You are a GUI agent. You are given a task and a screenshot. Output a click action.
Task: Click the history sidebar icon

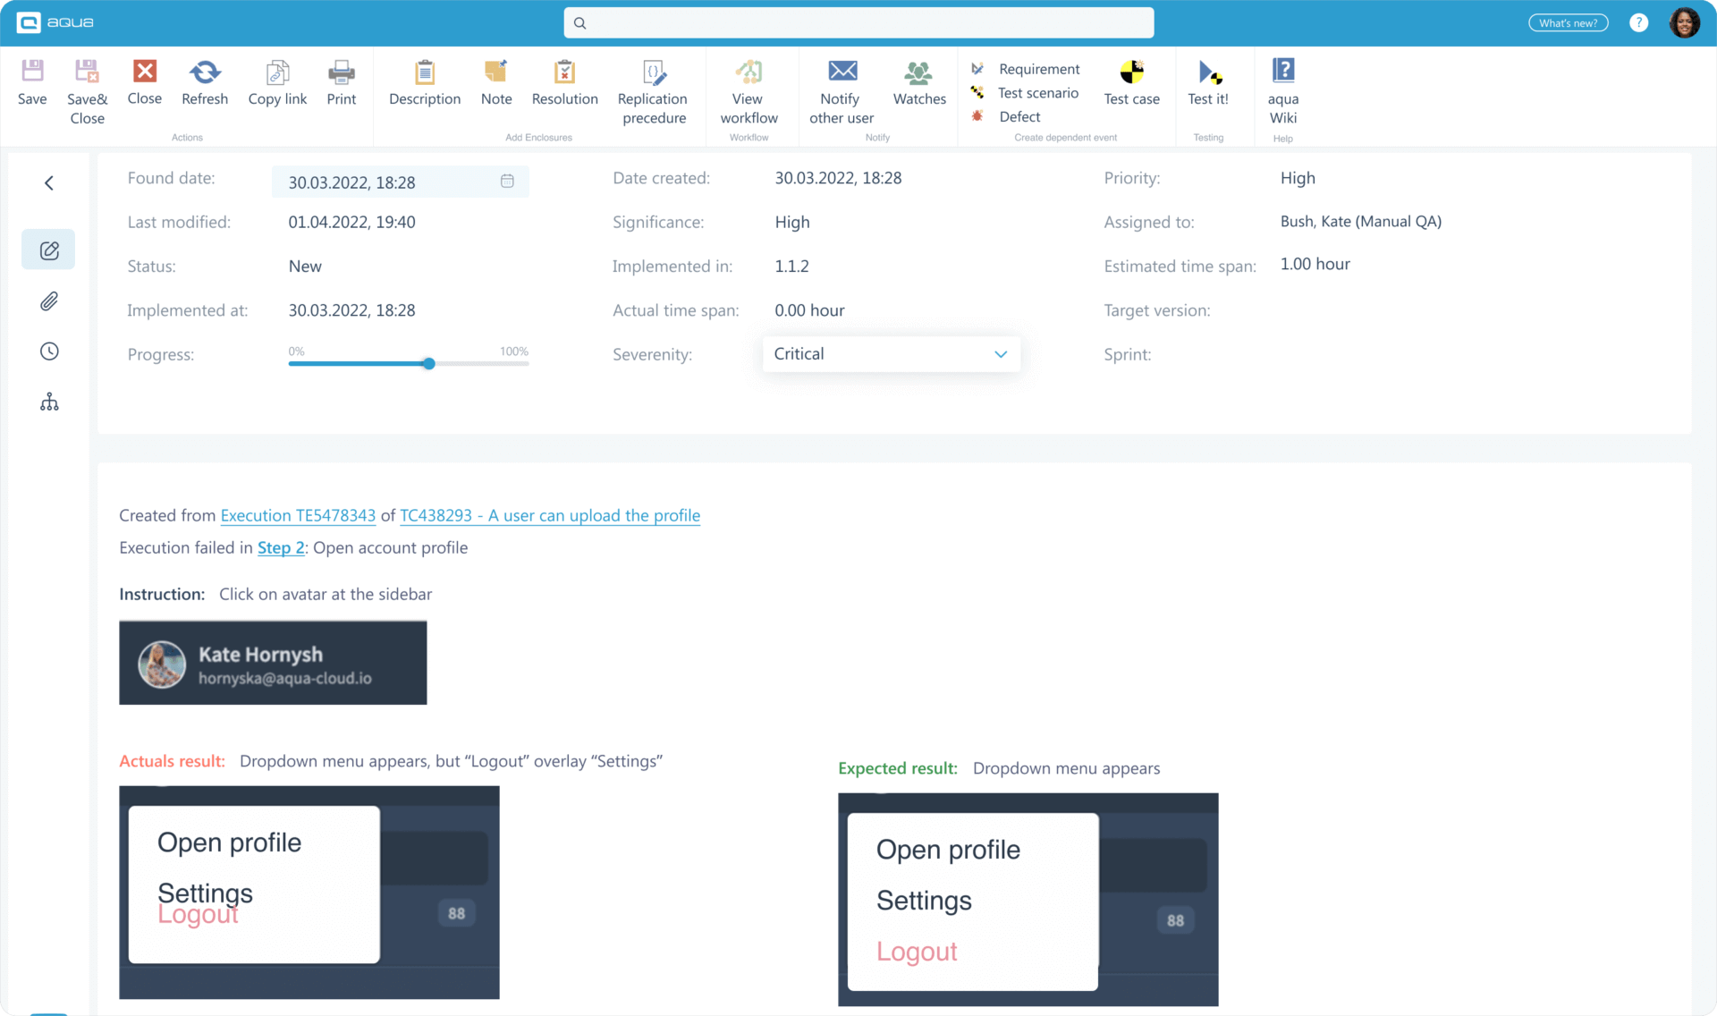click(x=47, y=352)
